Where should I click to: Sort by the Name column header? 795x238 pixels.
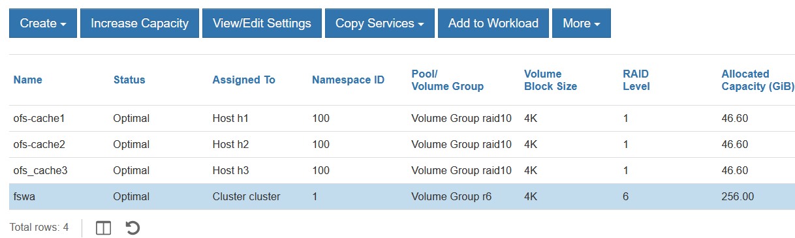[28, 80]
